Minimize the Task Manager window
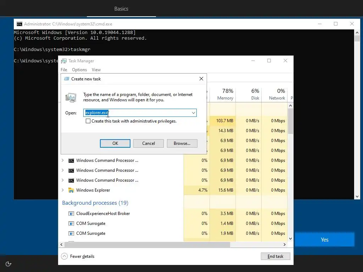This screenshot has width=363, height=272. (253, 61)
